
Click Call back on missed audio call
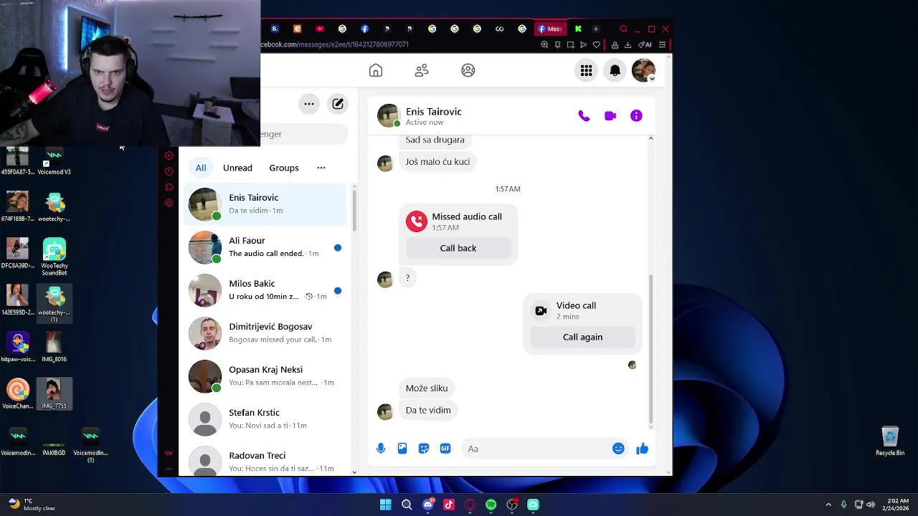(458, 248)
